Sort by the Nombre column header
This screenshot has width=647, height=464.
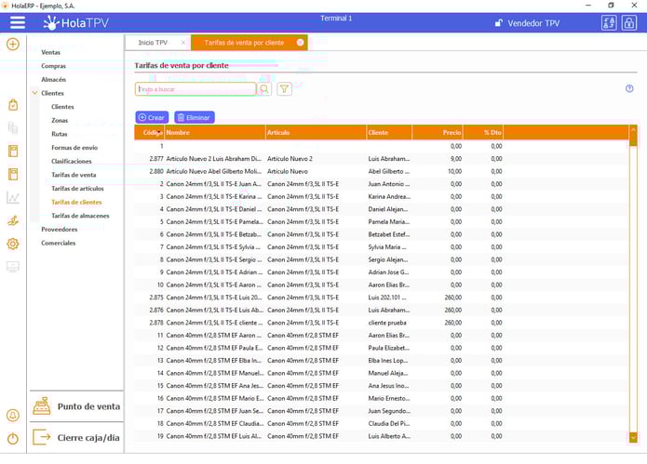point(215,133)
